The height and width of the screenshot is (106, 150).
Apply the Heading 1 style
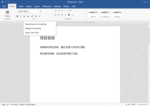tap(117, 14)
